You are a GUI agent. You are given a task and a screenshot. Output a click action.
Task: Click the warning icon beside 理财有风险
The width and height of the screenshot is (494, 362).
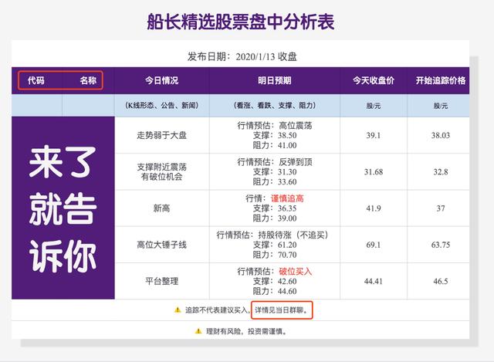coord(198,331)
